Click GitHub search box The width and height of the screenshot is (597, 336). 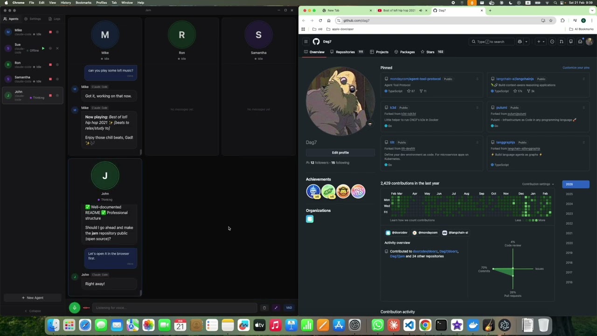point(493,42)
